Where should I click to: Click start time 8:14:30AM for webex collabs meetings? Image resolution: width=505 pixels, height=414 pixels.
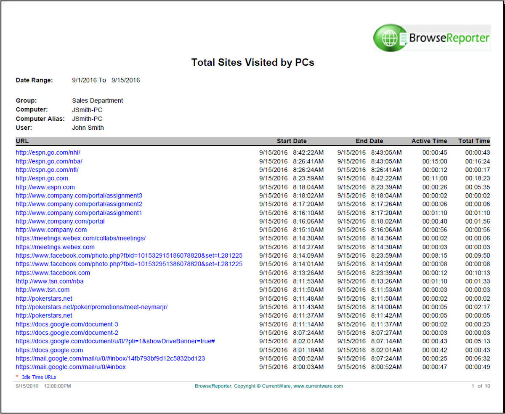(x=308, y=238)
